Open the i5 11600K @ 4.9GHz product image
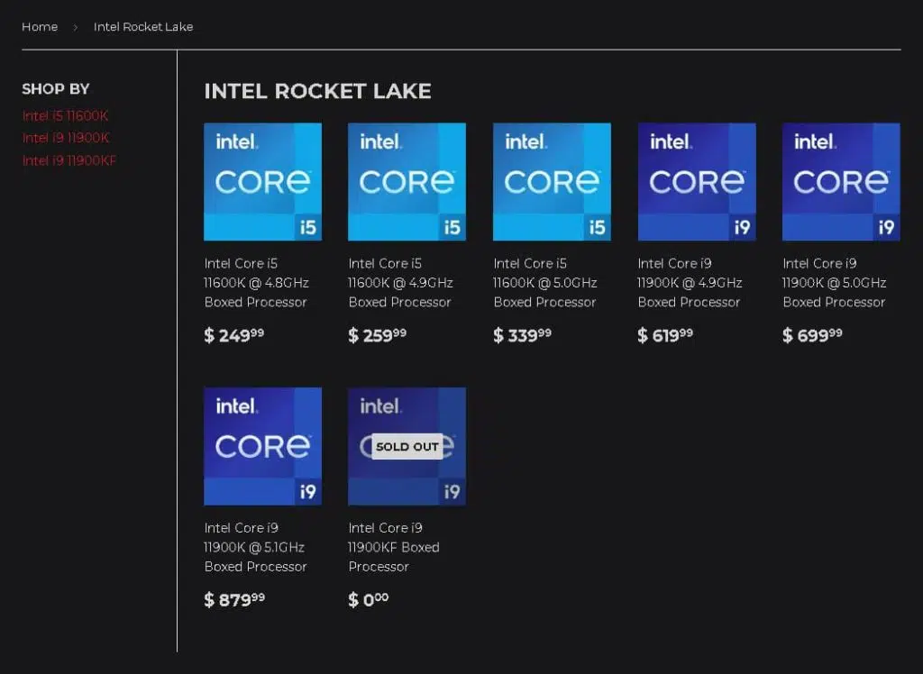The width and height of the screenshot is (923, 674). point(407,182)
